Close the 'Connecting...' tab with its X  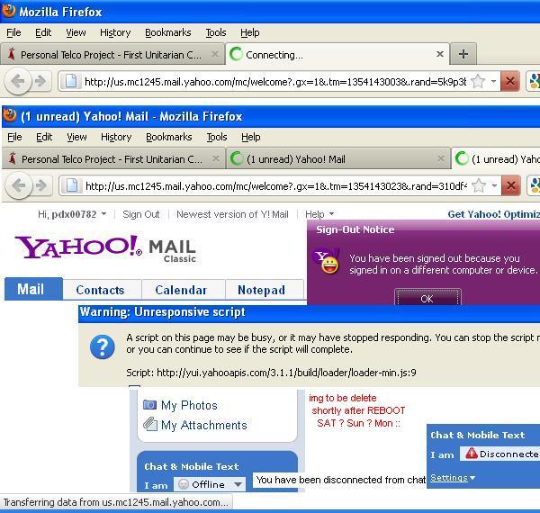[x=440, y=54]
